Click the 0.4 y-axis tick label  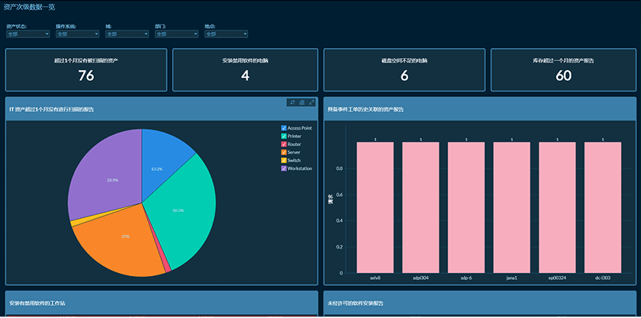[x=340, y=220]
